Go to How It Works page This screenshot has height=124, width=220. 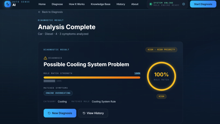point(77,4)
